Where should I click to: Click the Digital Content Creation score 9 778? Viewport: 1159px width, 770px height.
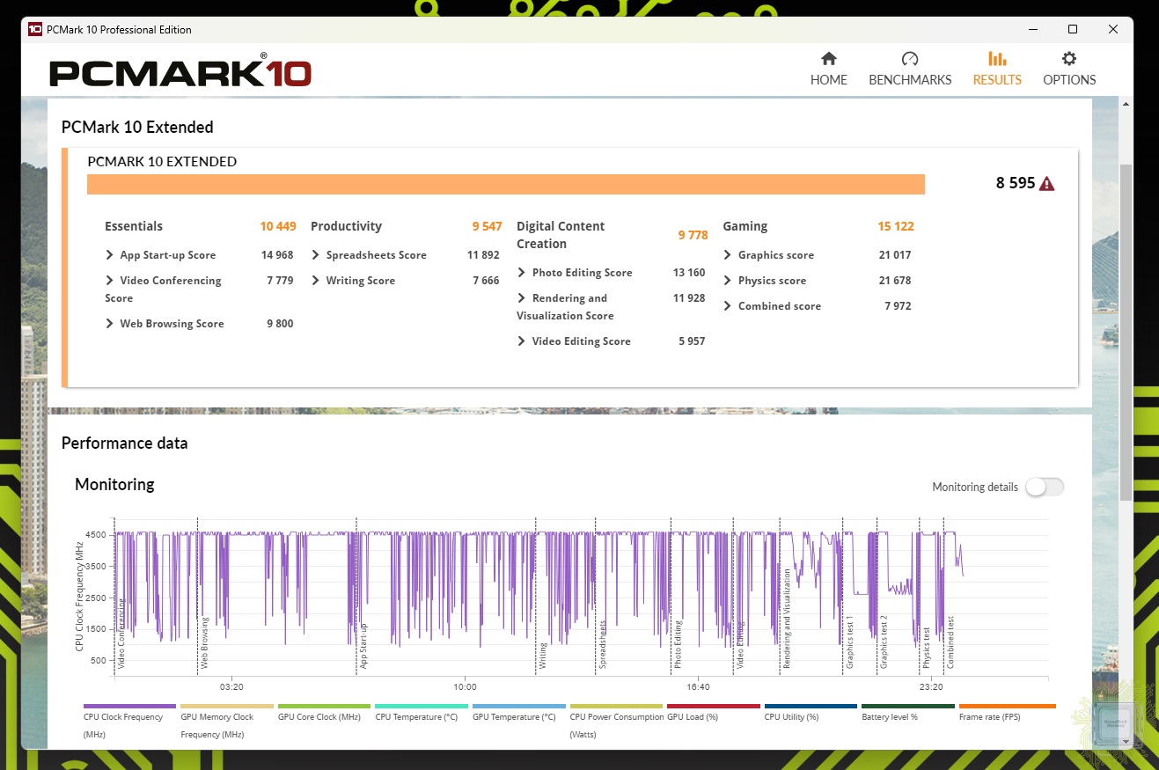693,235
